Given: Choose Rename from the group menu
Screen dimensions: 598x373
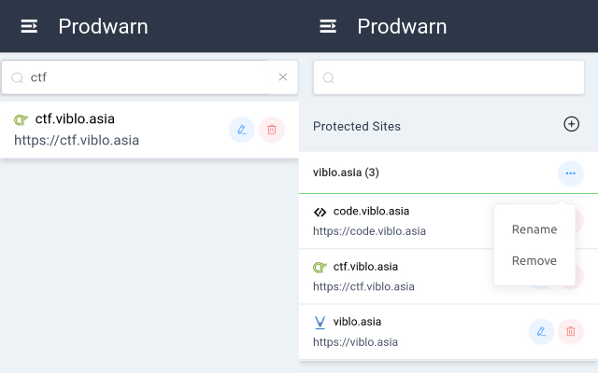Looking at the screenshot, I should [534, 229].
